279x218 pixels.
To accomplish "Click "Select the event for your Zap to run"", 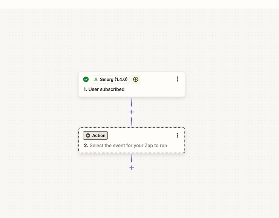I will 128,145.
